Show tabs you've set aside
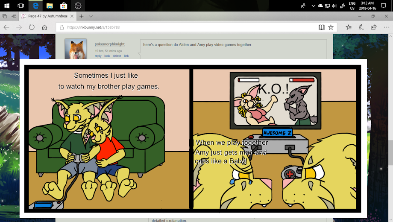393x222 pixels. [x=5, y=16]
